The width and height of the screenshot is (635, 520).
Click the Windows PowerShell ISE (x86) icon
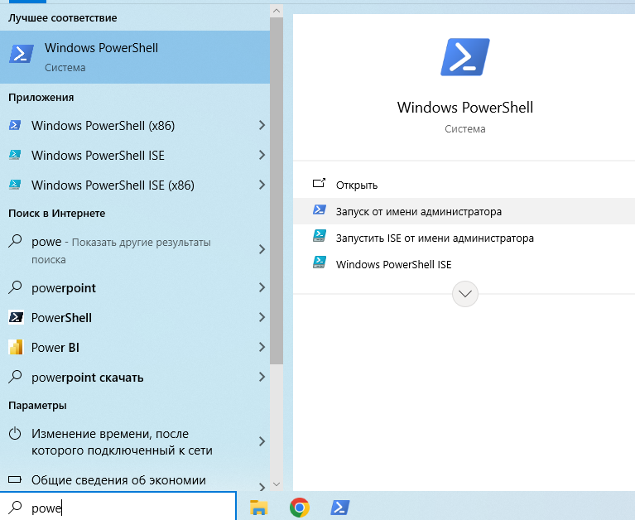[16, 185]
